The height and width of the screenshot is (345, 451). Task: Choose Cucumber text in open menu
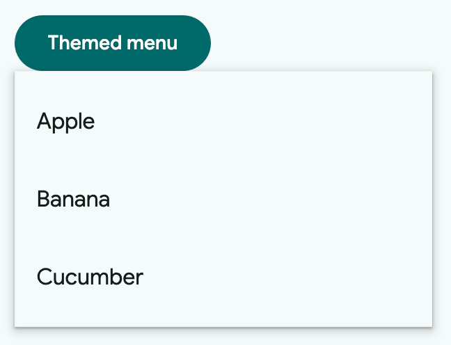coord(90,278)
